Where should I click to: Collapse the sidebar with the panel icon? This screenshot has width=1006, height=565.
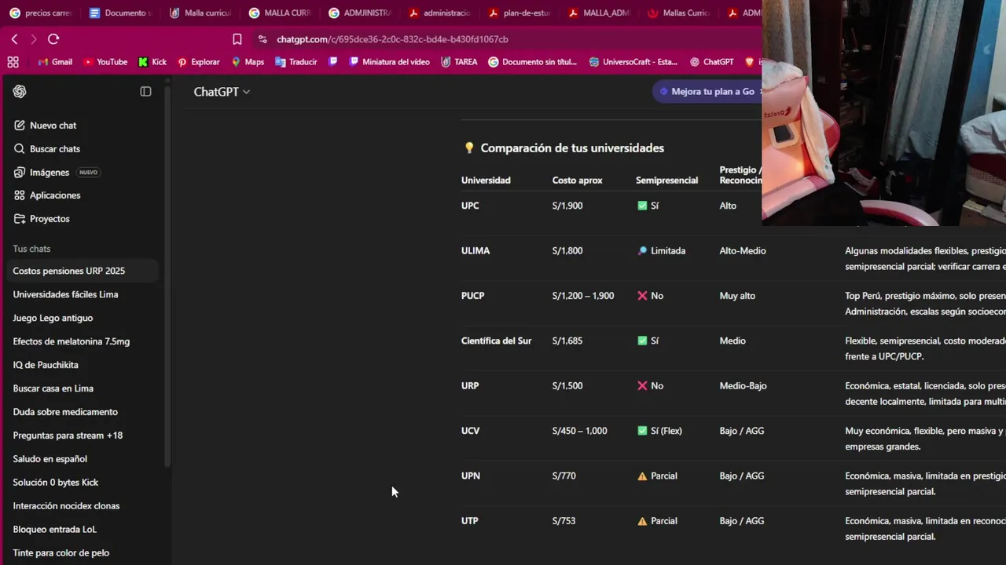tap(145, 92)
